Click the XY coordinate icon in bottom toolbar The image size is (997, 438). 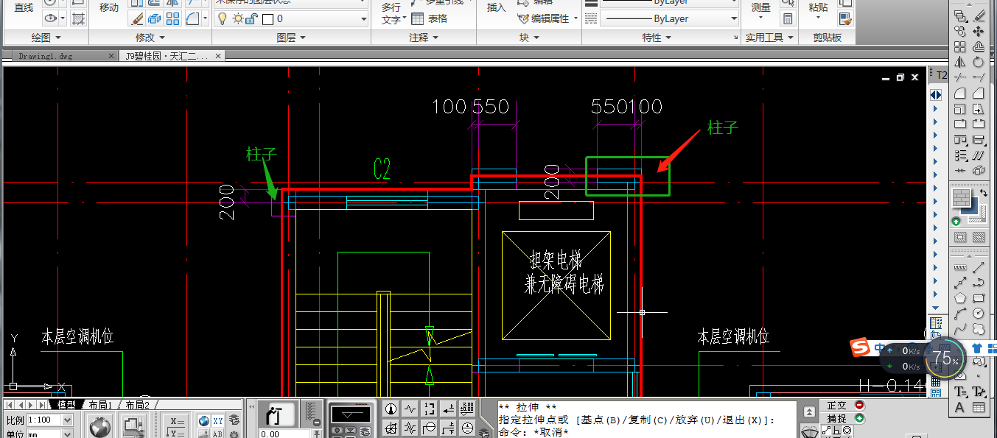218,420
